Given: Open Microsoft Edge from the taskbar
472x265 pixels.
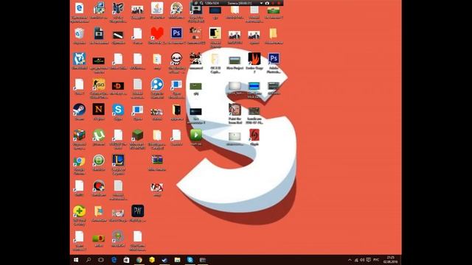Looking at the screenshot, I should point(114,260).
